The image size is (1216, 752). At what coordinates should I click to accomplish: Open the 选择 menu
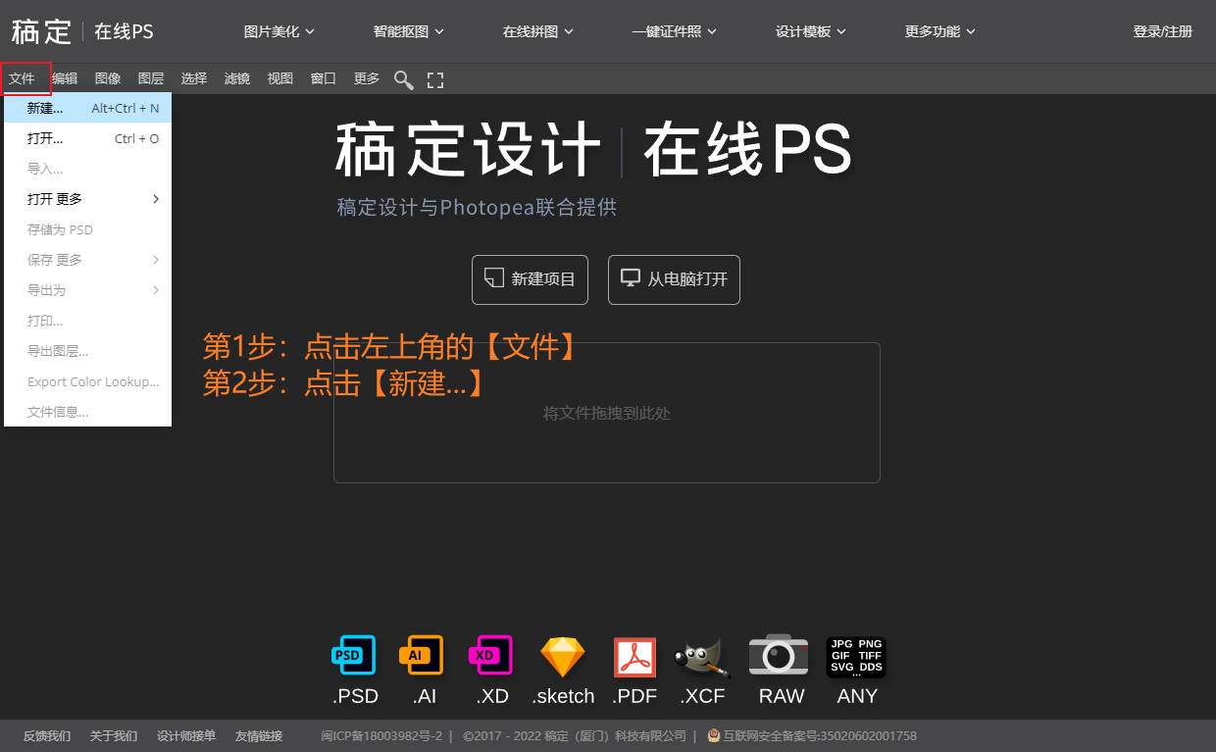[x=194, y=78]
